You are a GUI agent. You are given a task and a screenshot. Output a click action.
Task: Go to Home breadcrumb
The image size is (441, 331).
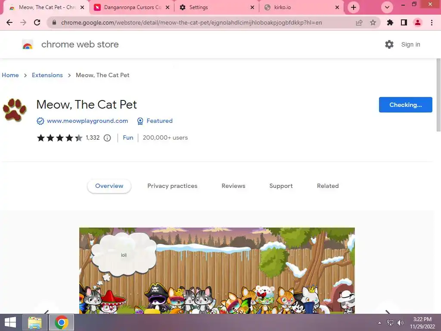click(10, 75)
